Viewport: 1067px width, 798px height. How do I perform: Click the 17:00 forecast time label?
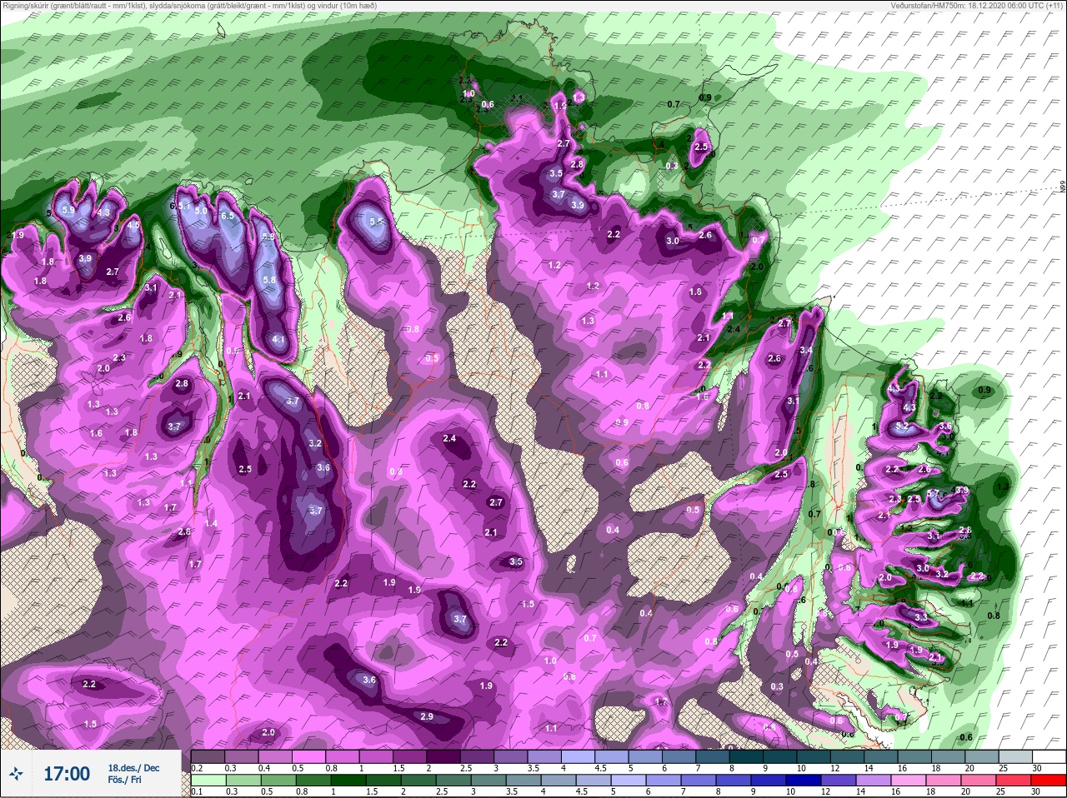click(x=67, y=774)
